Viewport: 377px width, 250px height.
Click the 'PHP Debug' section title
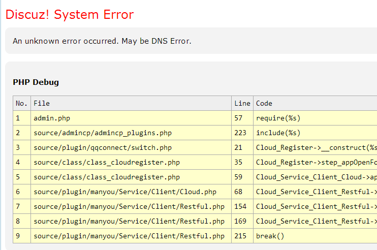click(36, 82)
